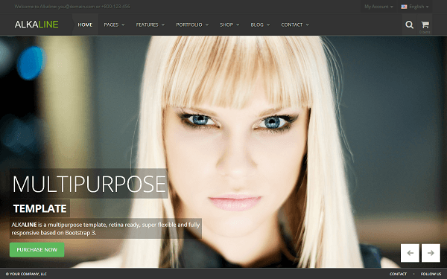Select the Home menu item
This screenshot has width=447, height=279.
click(x=85, y=25)
